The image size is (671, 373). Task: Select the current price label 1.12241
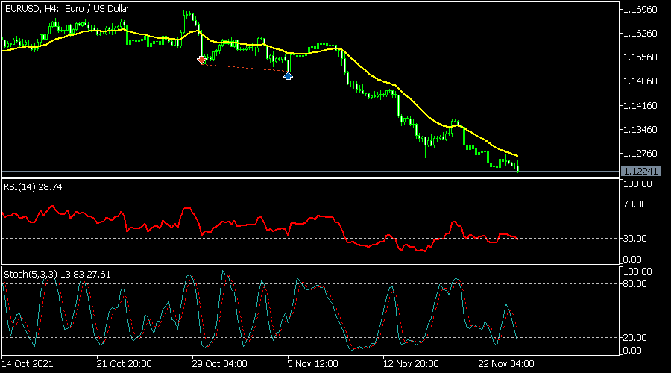pyautogui.click(x=640, y=172)
